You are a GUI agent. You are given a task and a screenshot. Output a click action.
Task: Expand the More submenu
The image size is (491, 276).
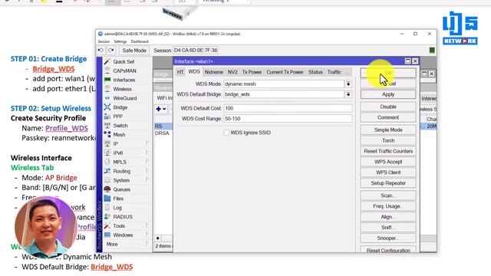click(x=147, y=244)
